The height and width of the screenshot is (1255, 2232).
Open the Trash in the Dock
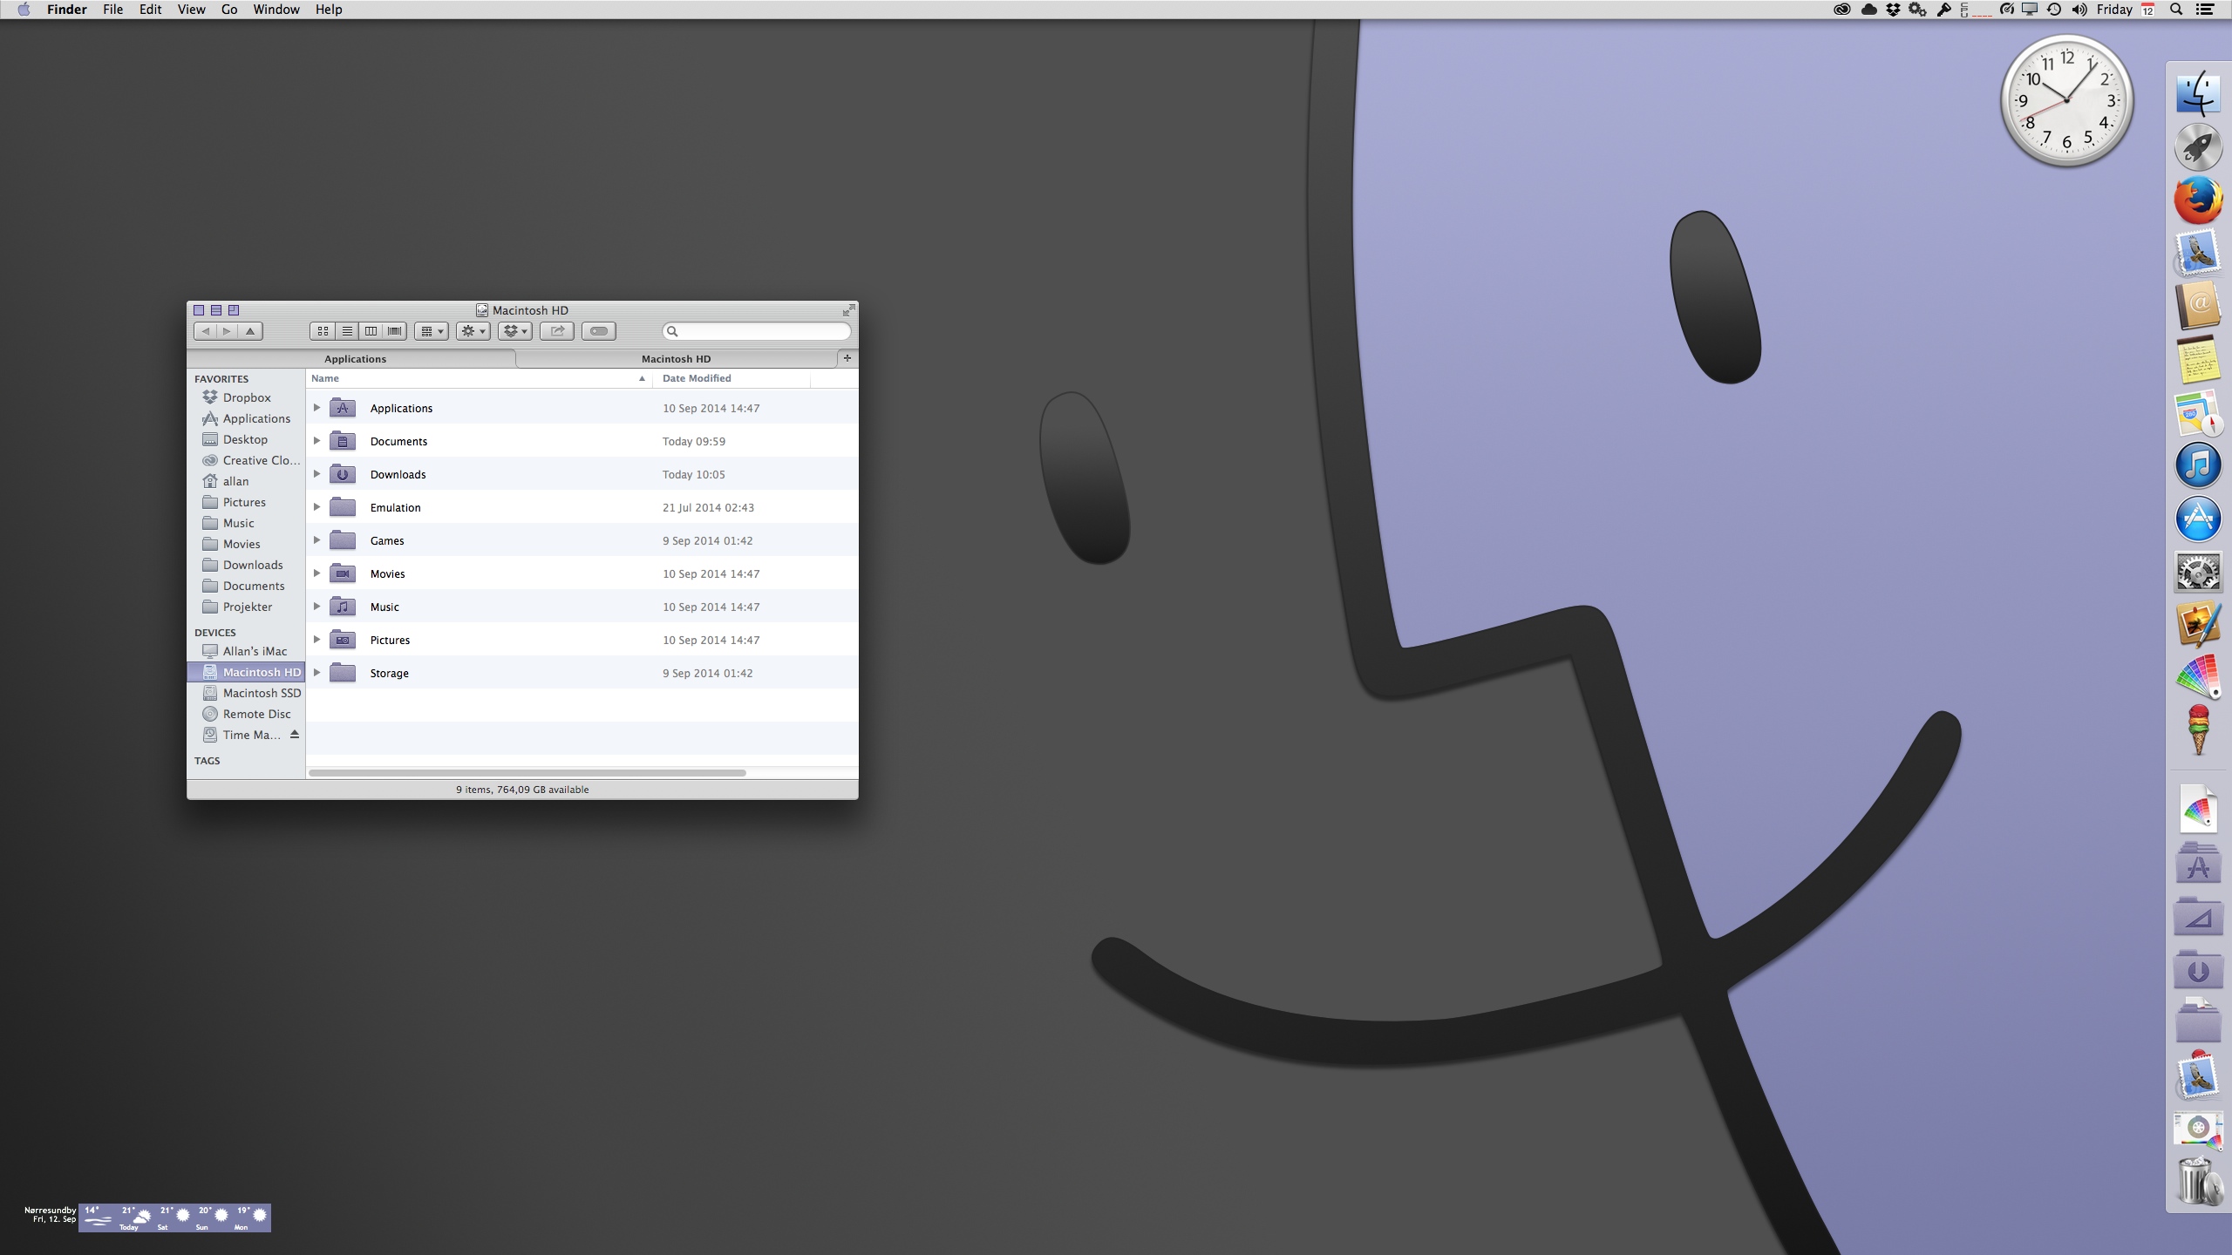(2198, 1182)
